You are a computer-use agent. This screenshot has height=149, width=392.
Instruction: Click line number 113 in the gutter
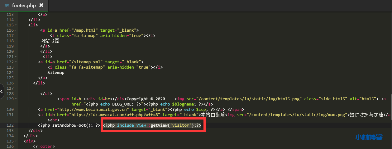pos(10,15)
